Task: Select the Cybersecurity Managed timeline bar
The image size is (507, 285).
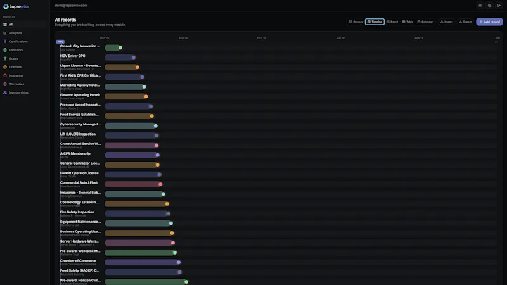Action: [131, 125]
